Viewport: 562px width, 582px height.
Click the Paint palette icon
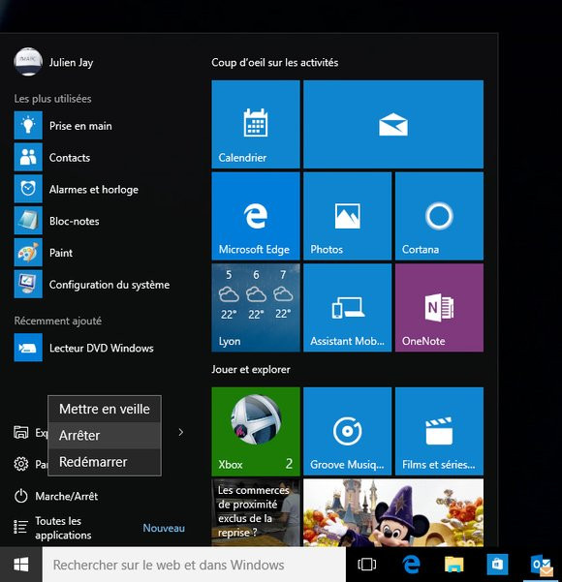[28, 253]
